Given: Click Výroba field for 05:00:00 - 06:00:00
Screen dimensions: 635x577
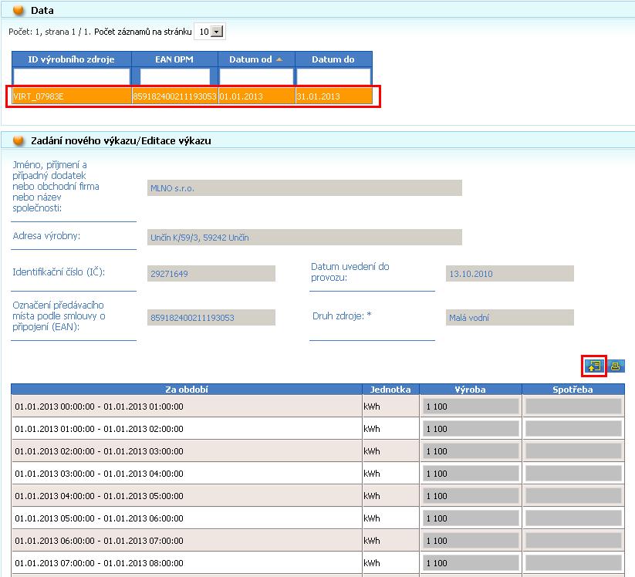Looking at the screenshot, I should pos(471,518).
